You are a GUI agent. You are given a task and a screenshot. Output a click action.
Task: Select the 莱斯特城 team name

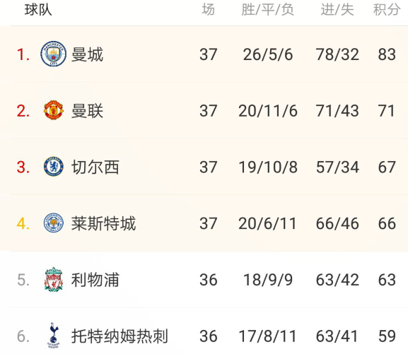[103, 223]
